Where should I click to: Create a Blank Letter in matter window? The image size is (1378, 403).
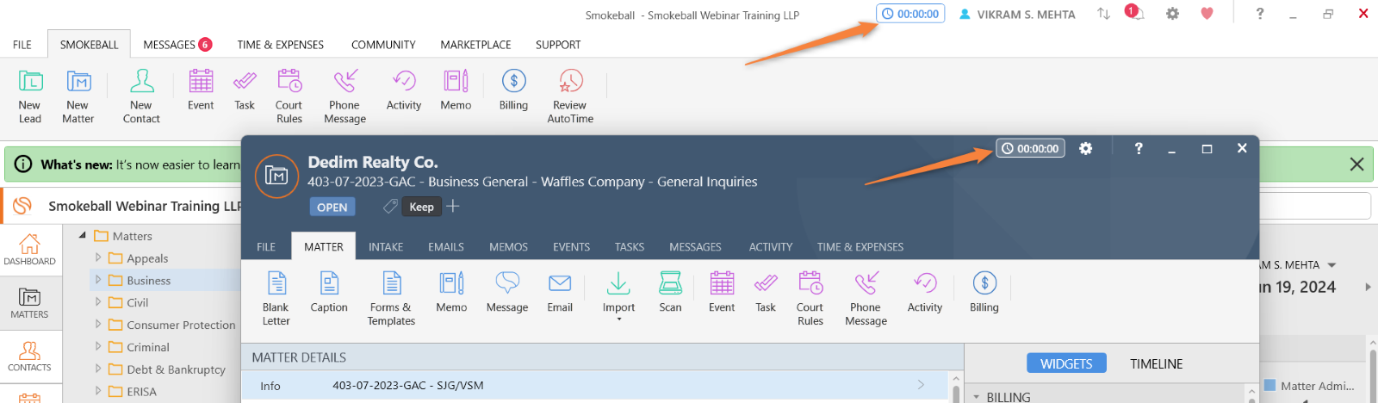point(276,298)
